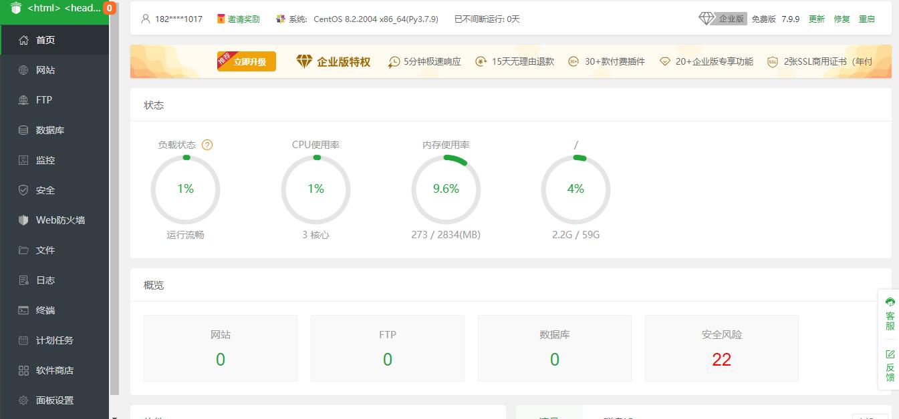Viewport: 899px width, 419px height.
Task: Click the gem icon beside 20+企业版专享功能
Action: click(x=664, y=61)
